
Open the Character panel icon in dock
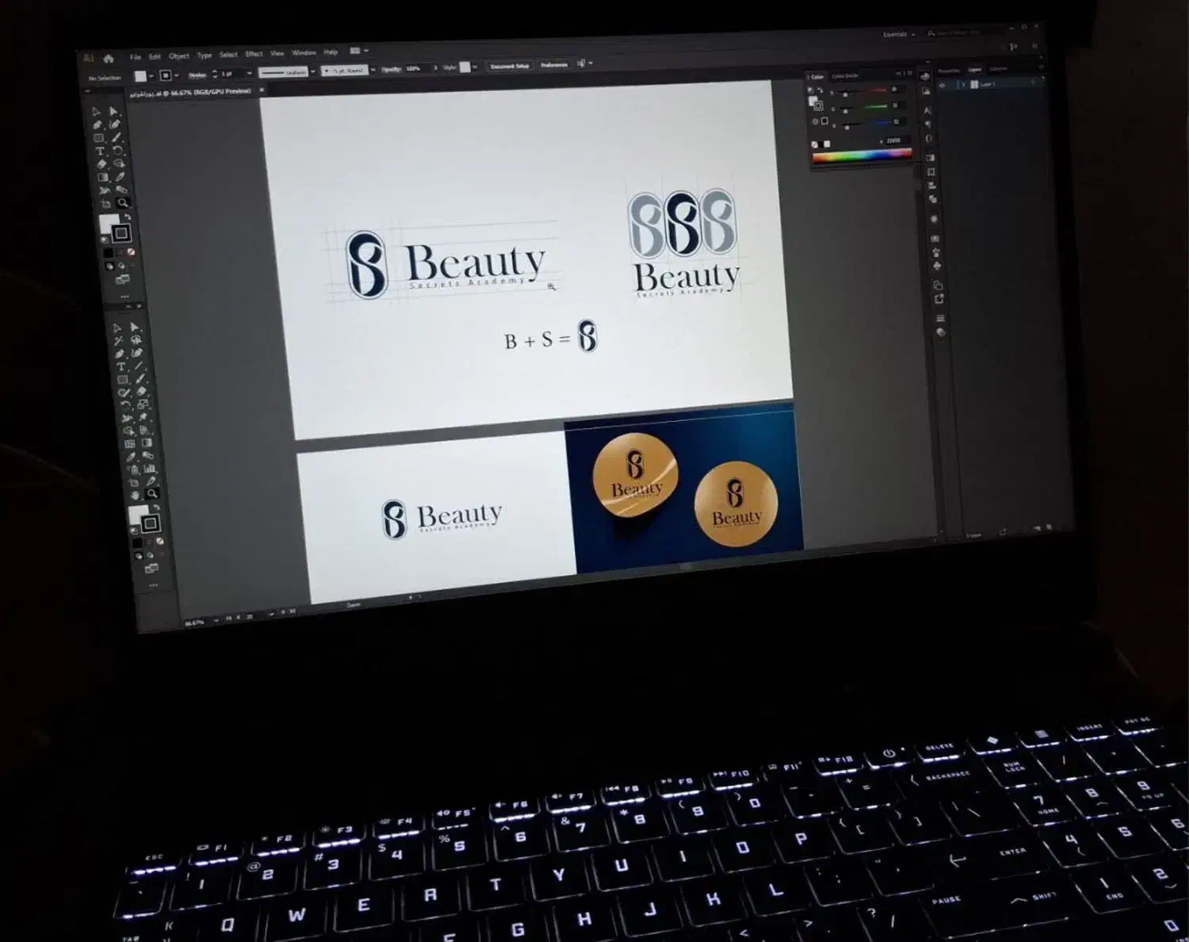pos(927,110)
